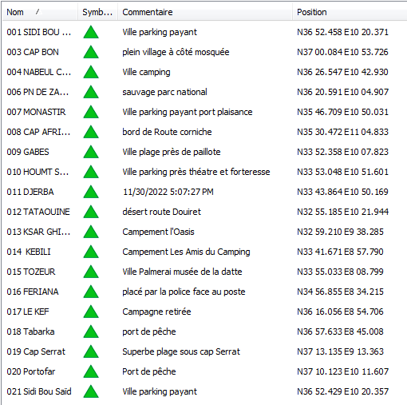Image resolution: width=407 pixels, height=405 pixels.
Task: Click comment 'Ville Palmerai musée de la datte'
Action: (182, 272)
